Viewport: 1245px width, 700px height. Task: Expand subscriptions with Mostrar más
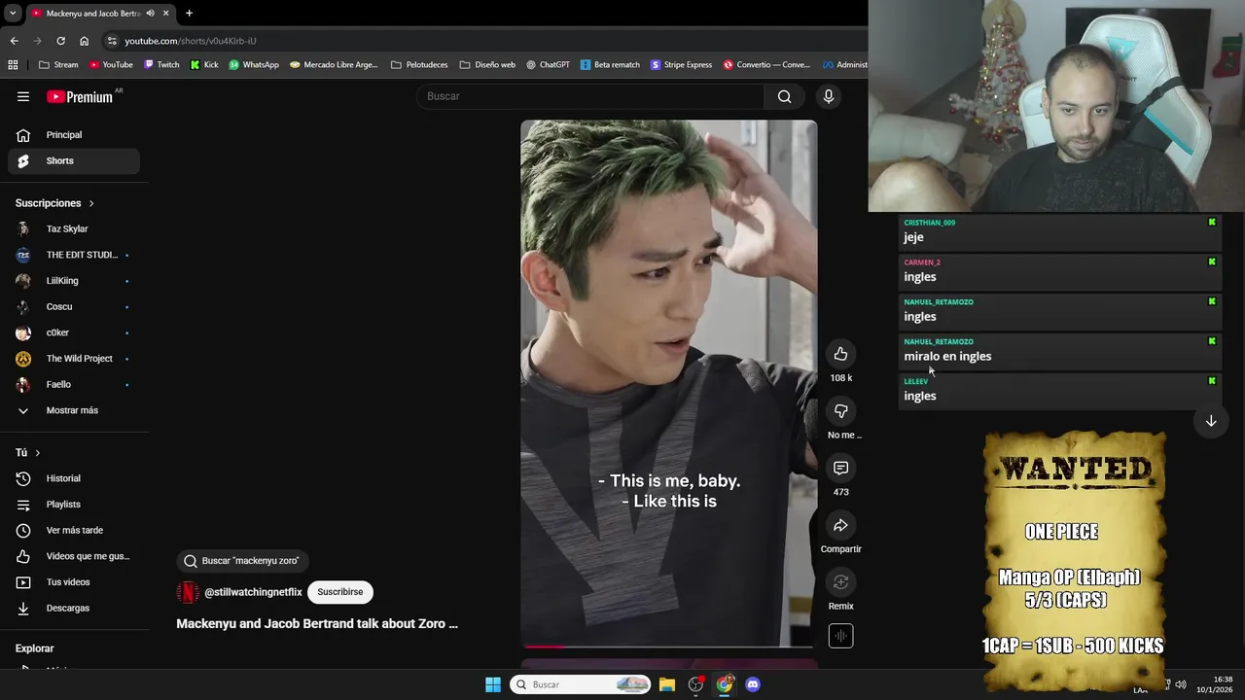pyautogui.click(x=74, y=410)
